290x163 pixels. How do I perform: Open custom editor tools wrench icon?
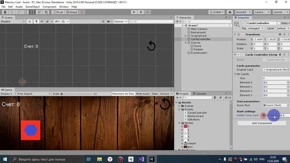(x=46, y=12)
